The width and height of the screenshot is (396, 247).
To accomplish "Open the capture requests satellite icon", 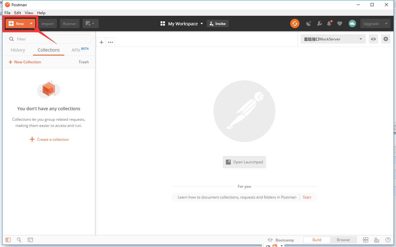I will click(x=308, y=23).
